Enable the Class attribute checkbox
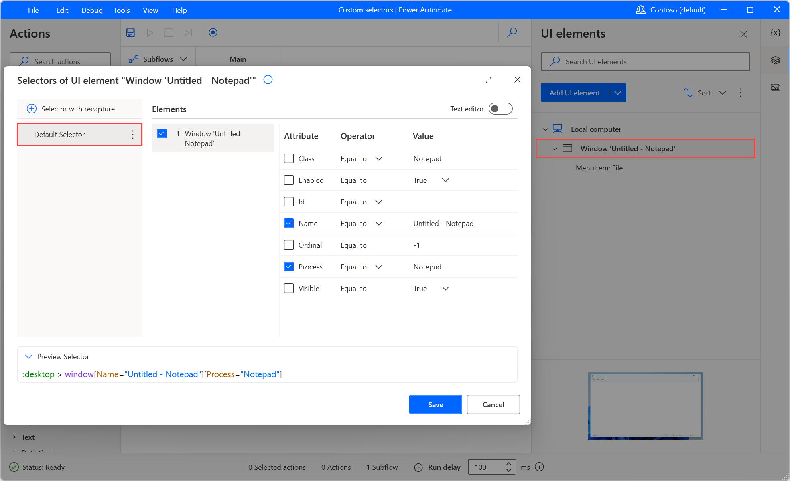790x481 pixels. click(289, 158)
